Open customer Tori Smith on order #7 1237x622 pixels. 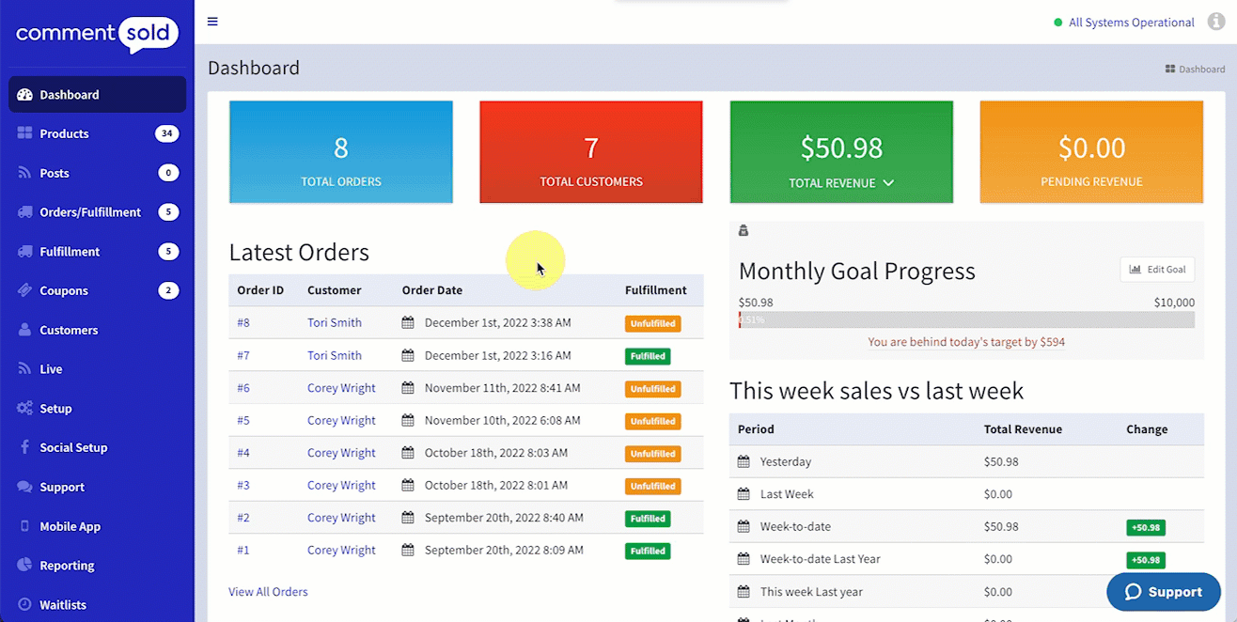pos(334,355)
